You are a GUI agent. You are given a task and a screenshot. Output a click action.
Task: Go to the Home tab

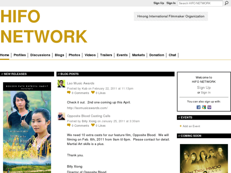point(4,55)
